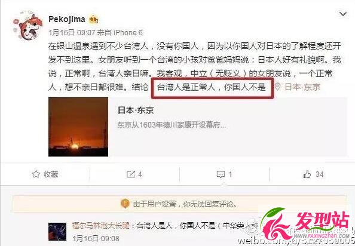Click Pekojima's cat avatar
Image resolution: width=355 pixels, height=246 pixels.
coord(28,27)
